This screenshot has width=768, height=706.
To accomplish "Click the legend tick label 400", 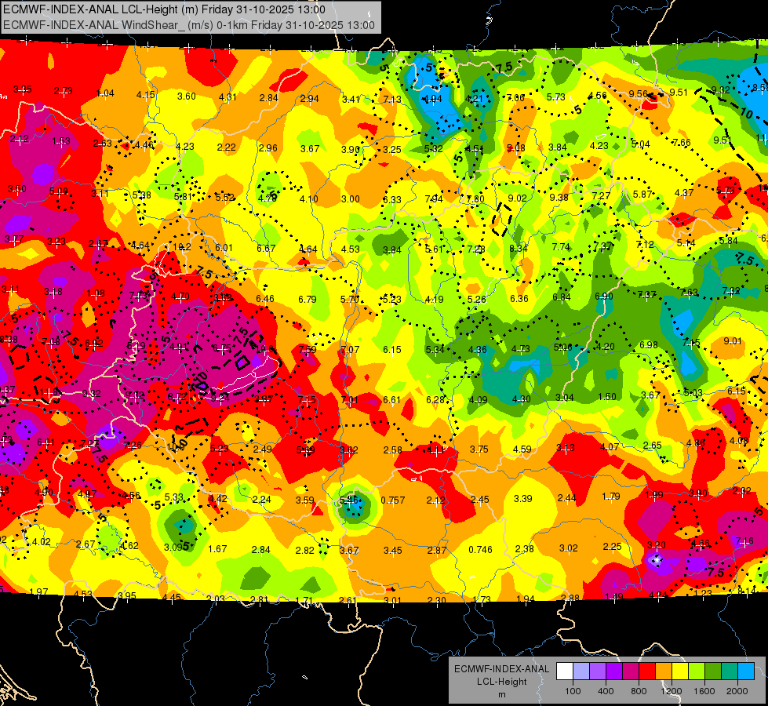I will 606,691.
